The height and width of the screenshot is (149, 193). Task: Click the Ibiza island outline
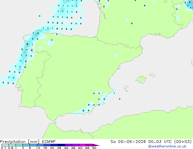coord(126,88)
